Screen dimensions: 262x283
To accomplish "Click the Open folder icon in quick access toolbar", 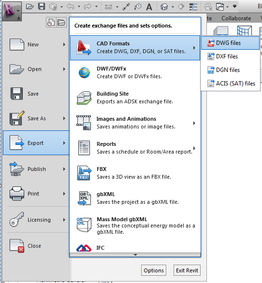I will click(x=30, y=7).
